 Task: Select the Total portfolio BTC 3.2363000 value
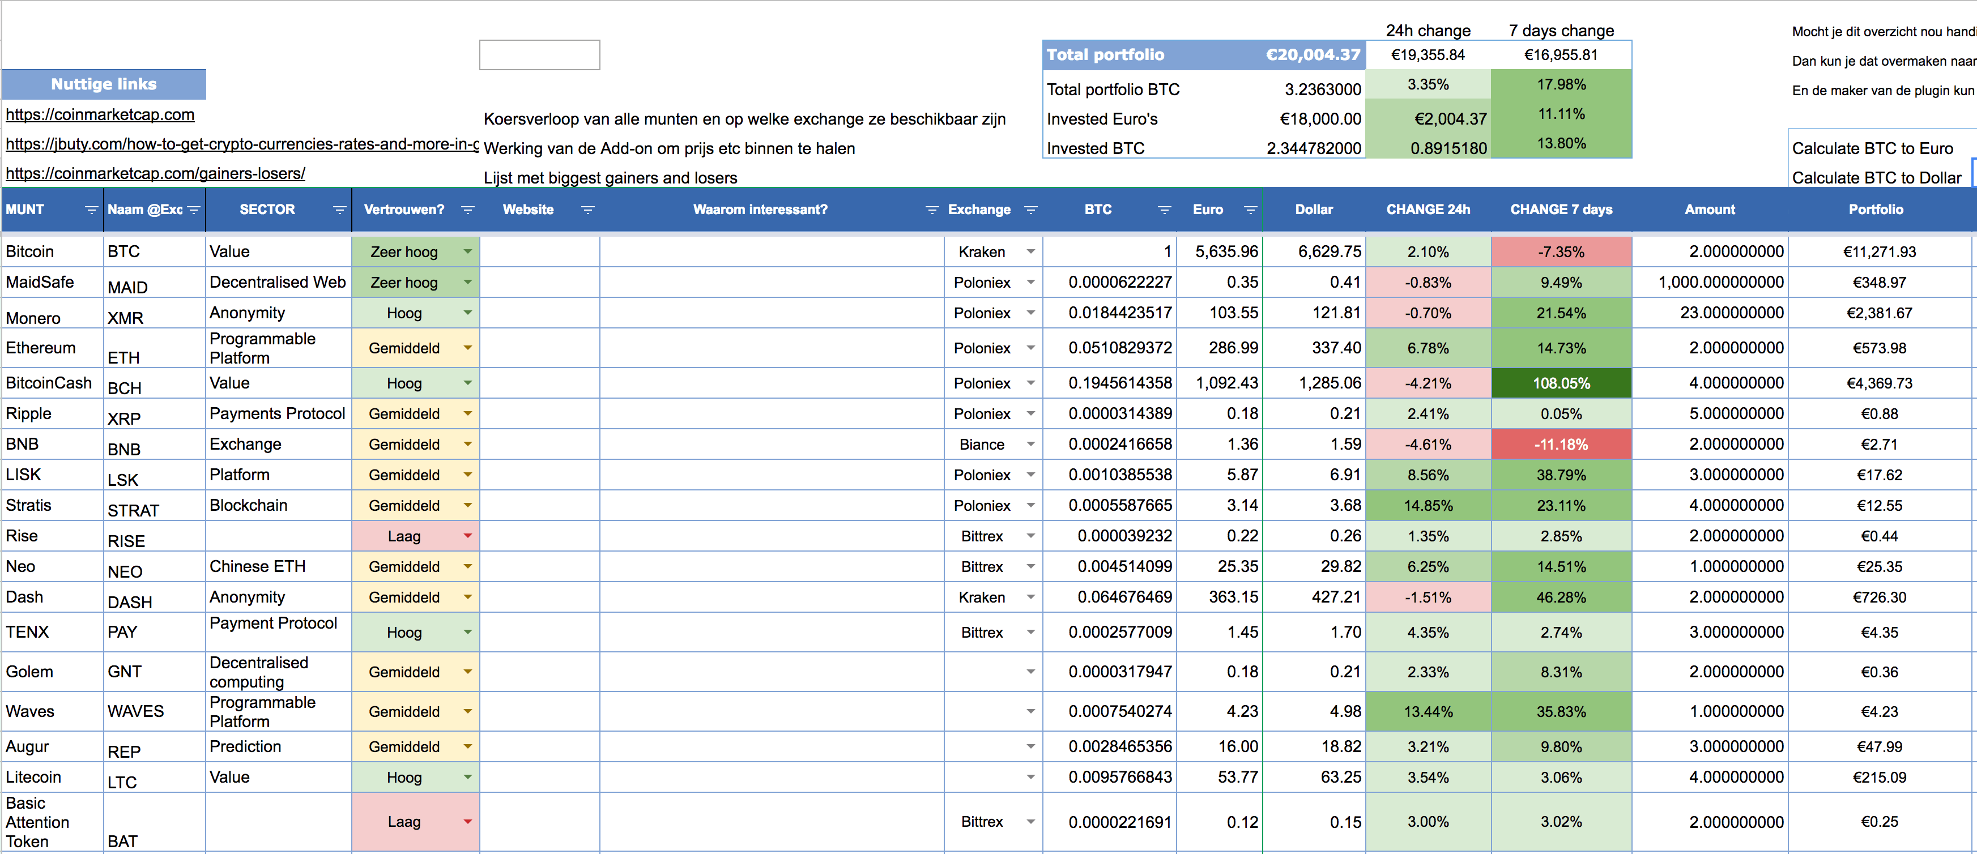1322,90
